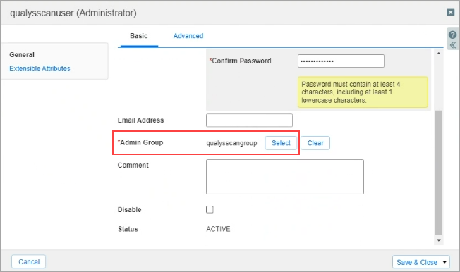Select General in the left panel
This screenshot has width=460, height=272.
point(22,54)
